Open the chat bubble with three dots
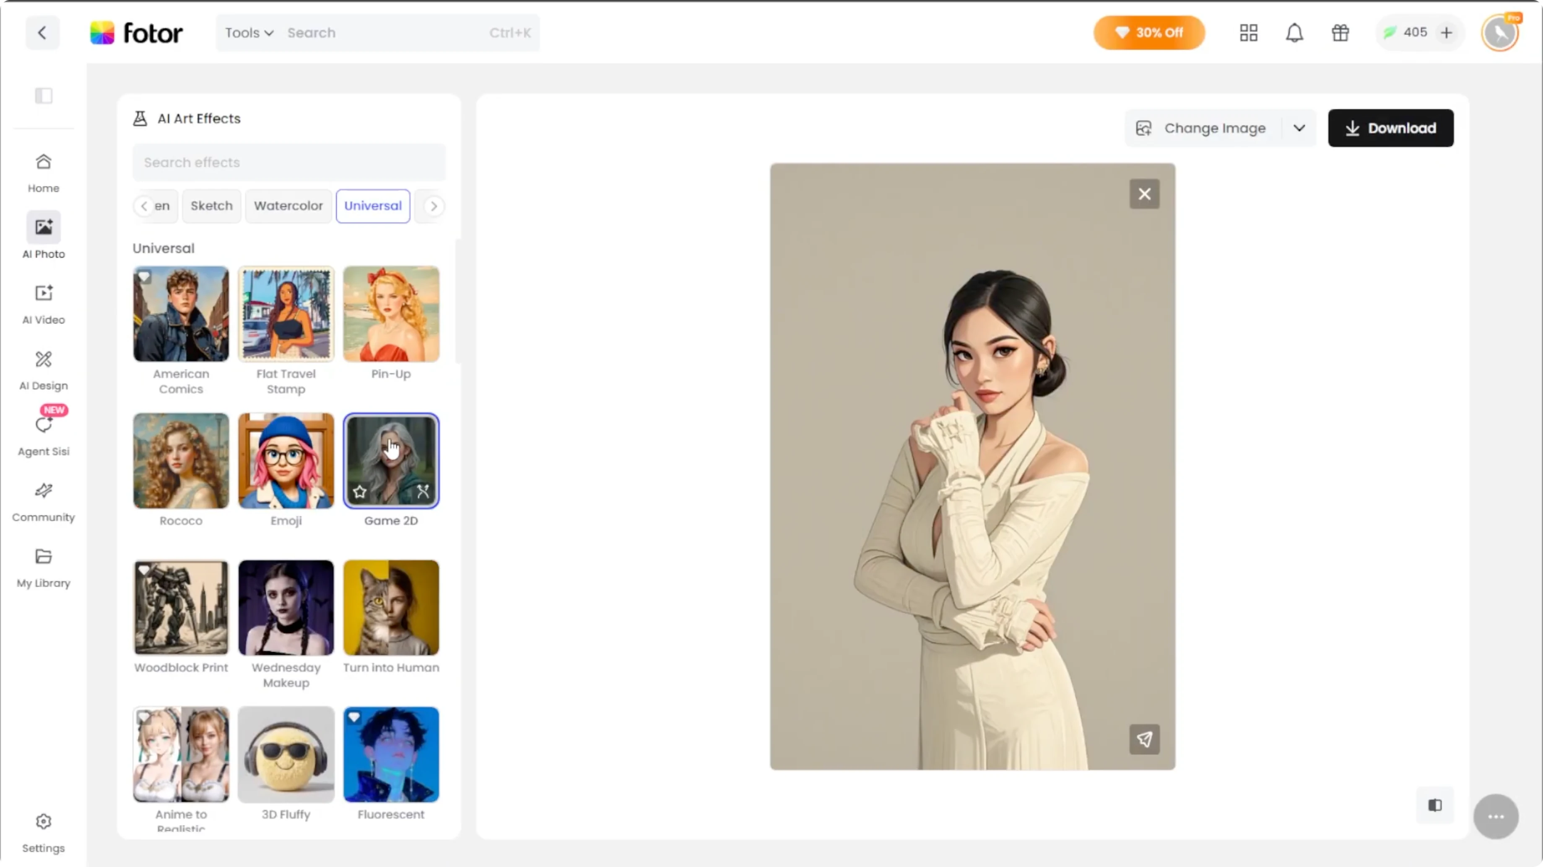 1496,817
